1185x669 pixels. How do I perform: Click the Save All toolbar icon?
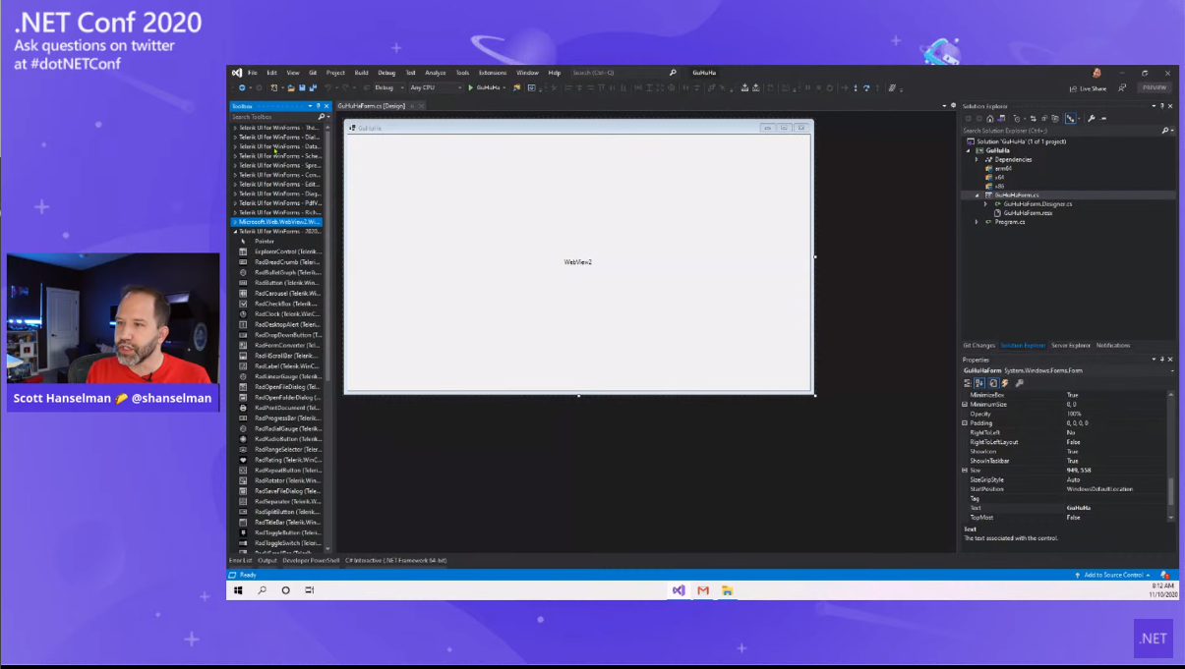pos(313,87)
